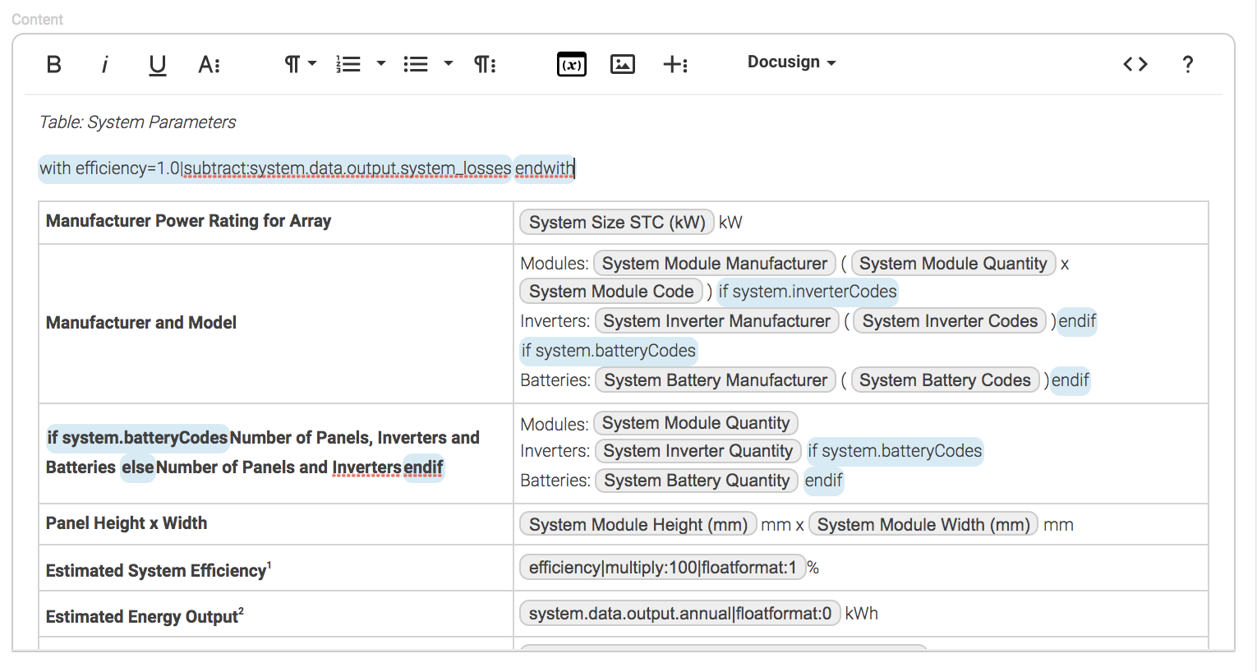Screen dimensions: 1257x672
Task: Click 'Table: System Parameters' heading text
Action: tap(138, 122)
